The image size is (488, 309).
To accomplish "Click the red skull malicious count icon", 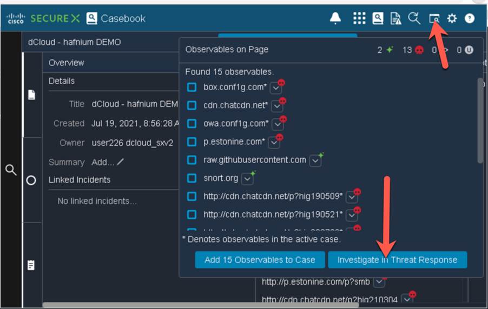I will click(x=419, y=50).
